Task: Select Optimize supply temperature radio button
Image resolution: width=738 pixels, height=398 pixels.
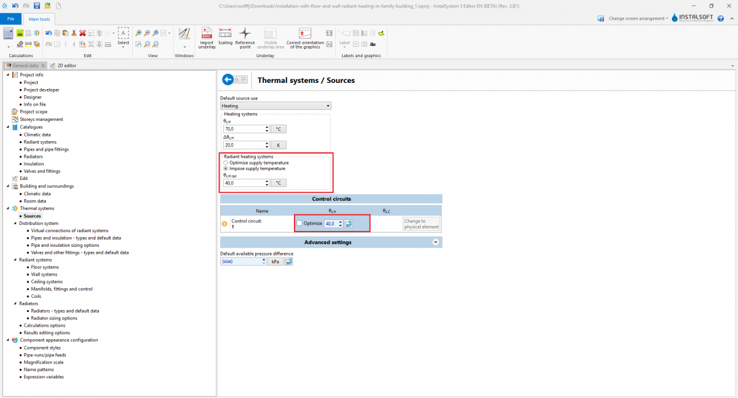Action: [x=226, y=163]
